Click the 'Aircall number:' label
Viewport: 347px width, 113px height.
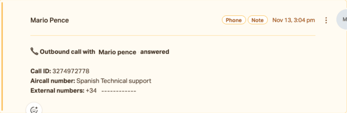click(x=52, y=81)
